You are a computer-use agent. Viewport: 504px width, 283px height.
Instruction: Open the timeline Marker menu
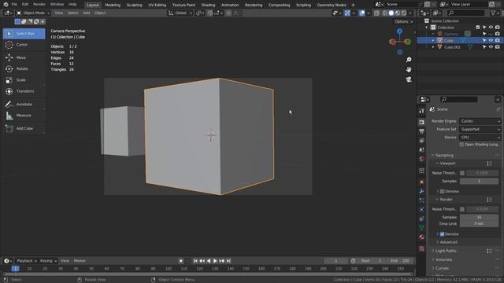80,261
